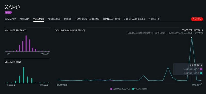Screen dimensions: 206x94
Task: Show the Current Year range
Action: (175, 33)
